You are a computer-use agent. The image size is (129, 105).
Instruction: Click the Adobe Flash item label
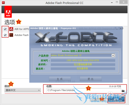(x=21, y=35)
